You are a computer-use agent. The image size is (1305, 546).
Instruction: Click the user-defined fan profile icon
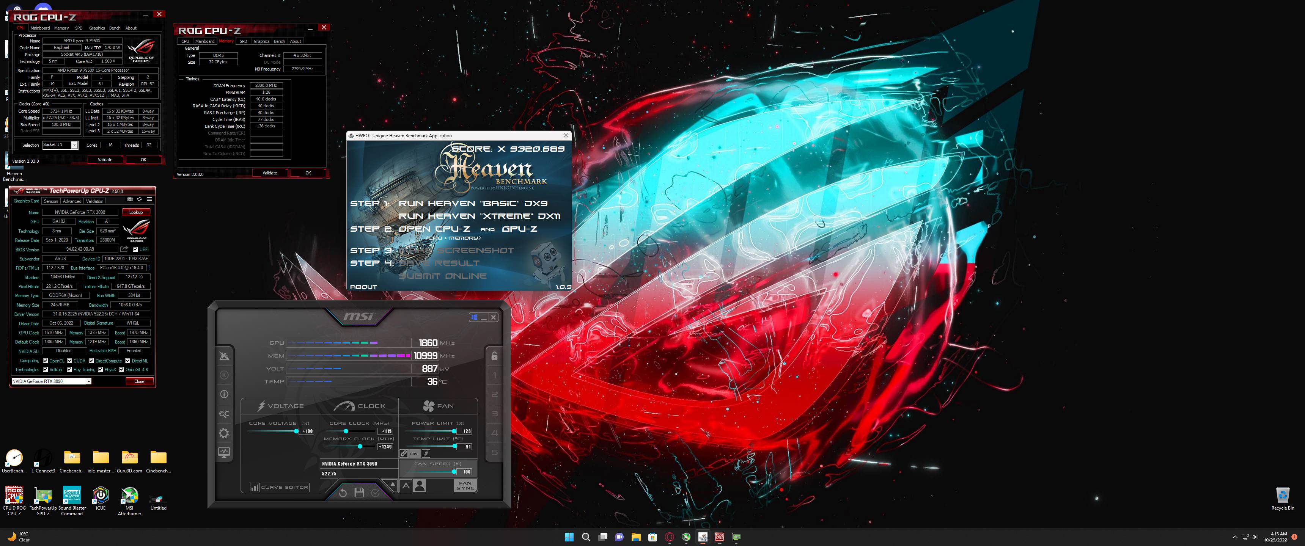coord(420,486)
